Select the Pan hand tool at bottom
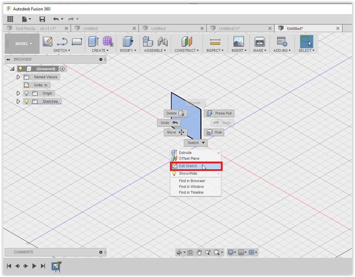355x277 pixels. [199, 252]
